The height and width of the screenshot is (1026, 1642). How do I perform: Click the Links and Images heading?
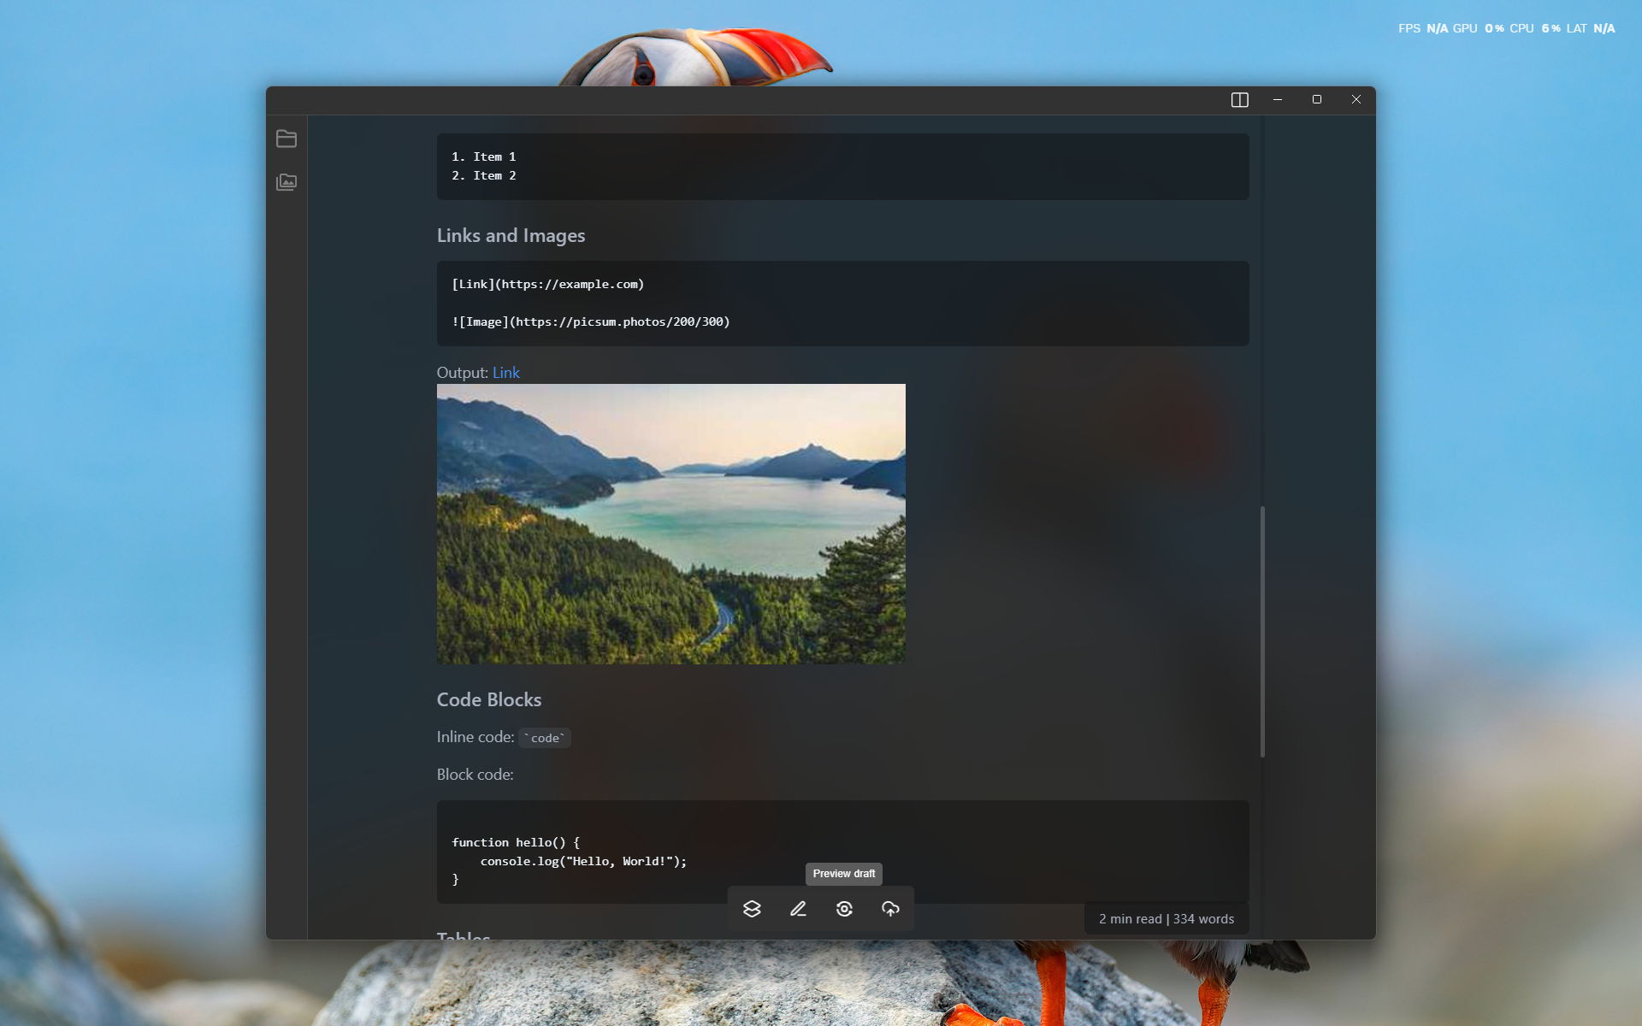[511, 236]
